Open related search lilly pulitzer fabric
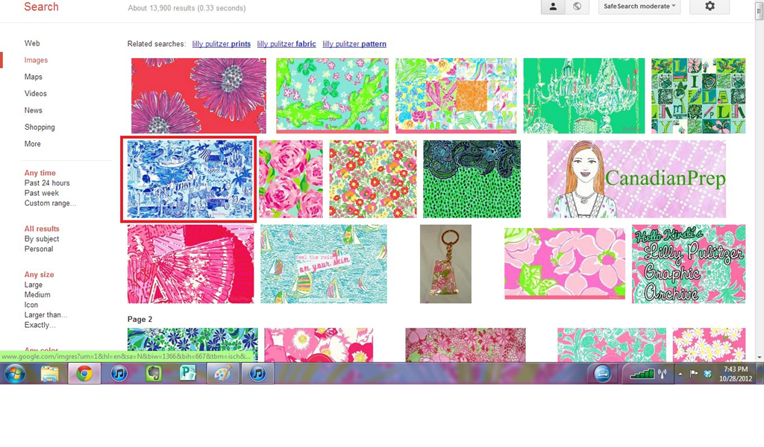This screenshot has width=764, height=447. (x=286, y=44)
